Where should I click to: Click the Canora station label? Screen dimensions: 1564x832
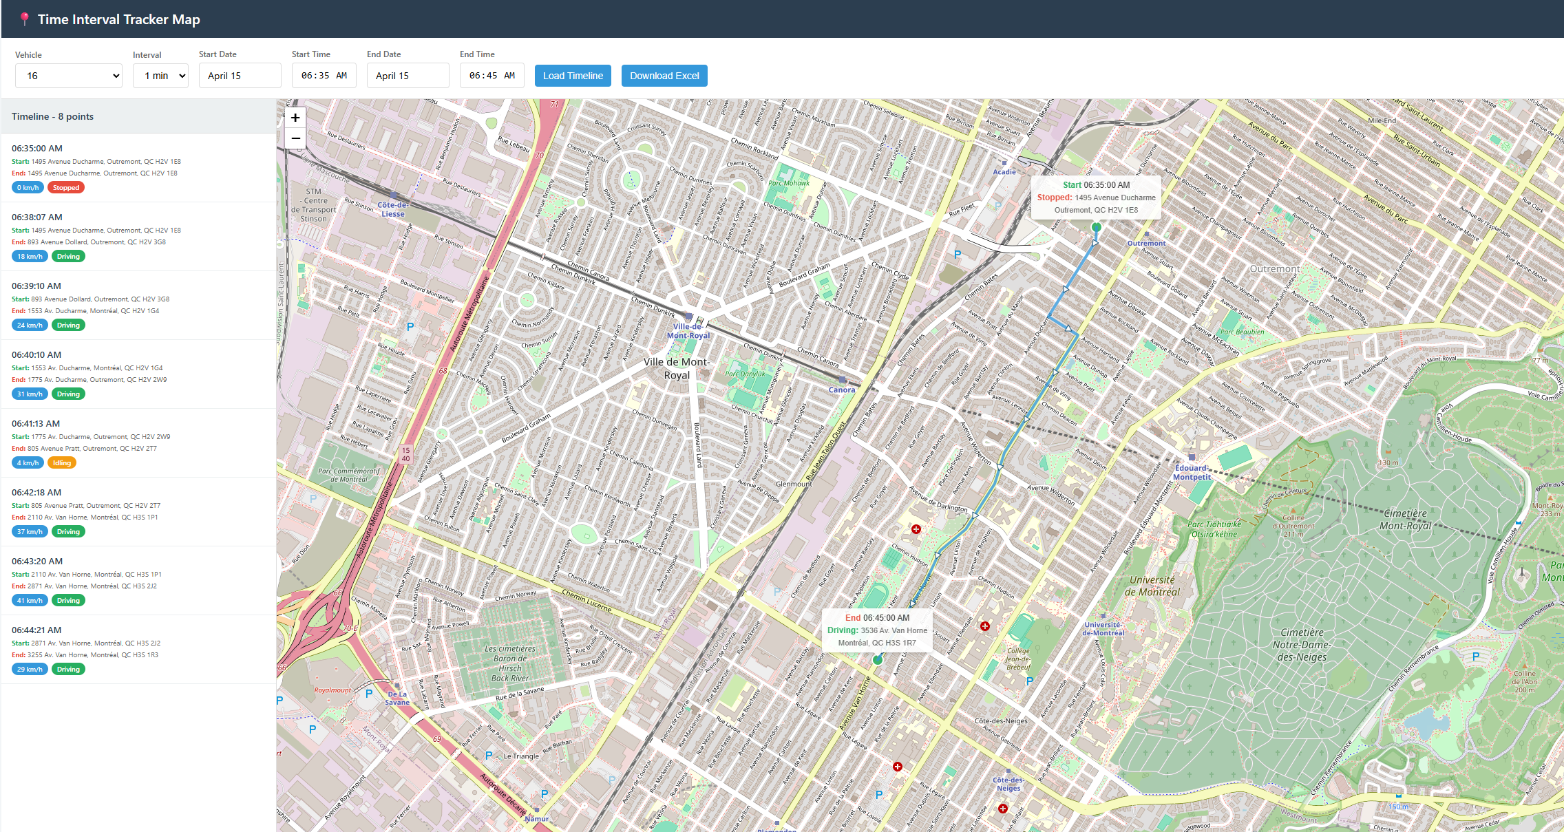(841, 390)
